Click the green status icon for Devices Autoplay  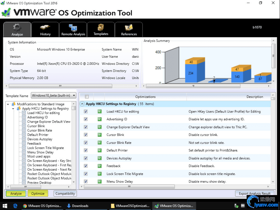[x=99, y=158]
